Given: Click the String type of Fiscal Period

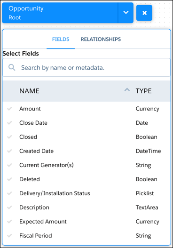Looking at the screenshot, I should tap(143, 235).
